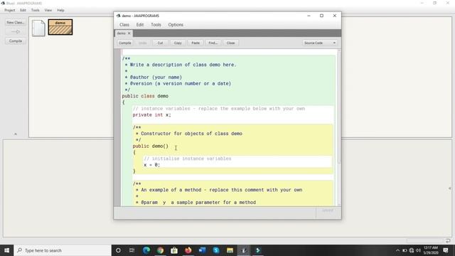This screenshot has width=455, height=256.
Task: Click the Copy toolbar button
Action: [178, 43]
